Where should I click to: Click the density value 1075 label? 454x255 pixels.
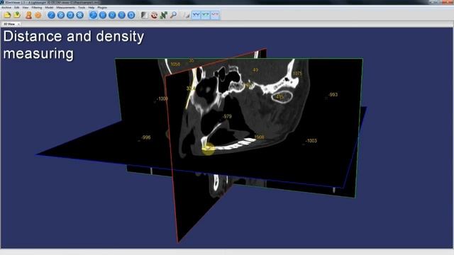coord(297,74)
